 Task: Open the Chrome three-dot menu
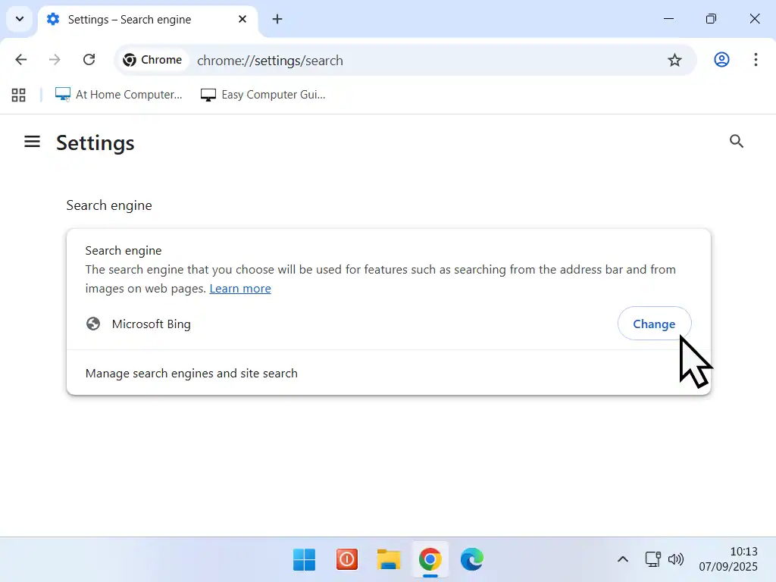pos(756,60)
